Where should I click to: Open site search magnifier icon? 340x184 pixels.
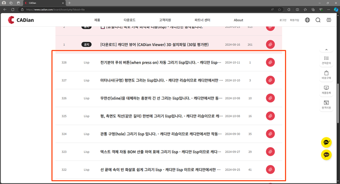pyautogui.click(x=318, y=20)
